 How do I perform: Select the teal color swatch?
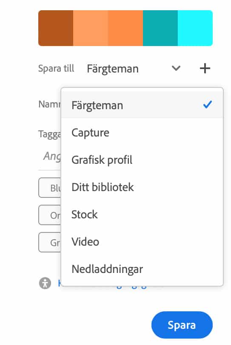click(160, 28)
